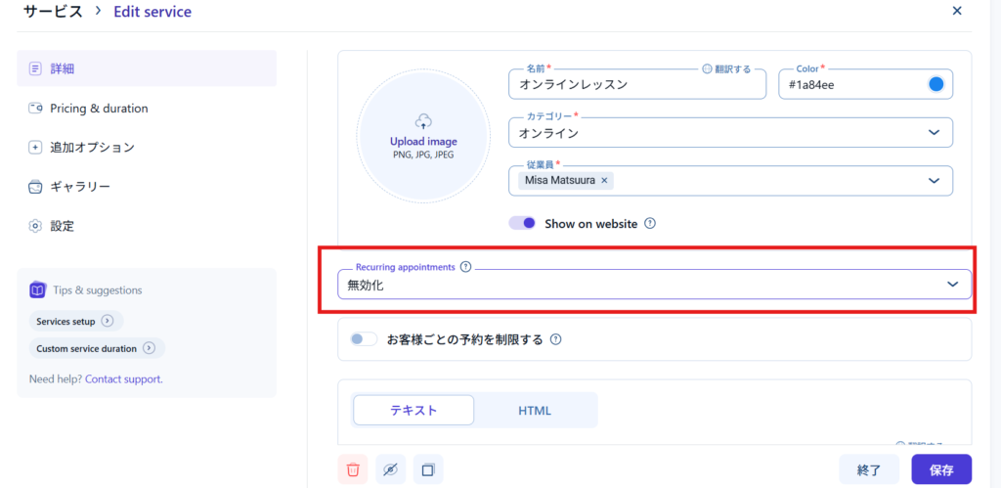Open the Pricing & duration section

99,109
